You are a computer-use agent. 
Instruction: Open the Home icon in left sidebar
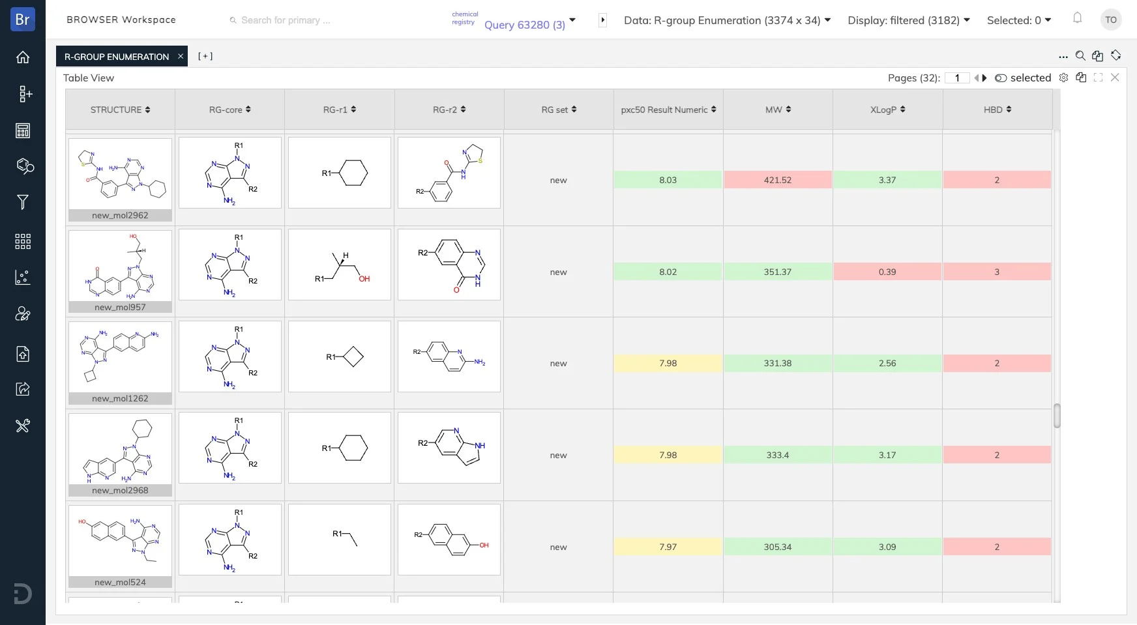tap(23, 57)
